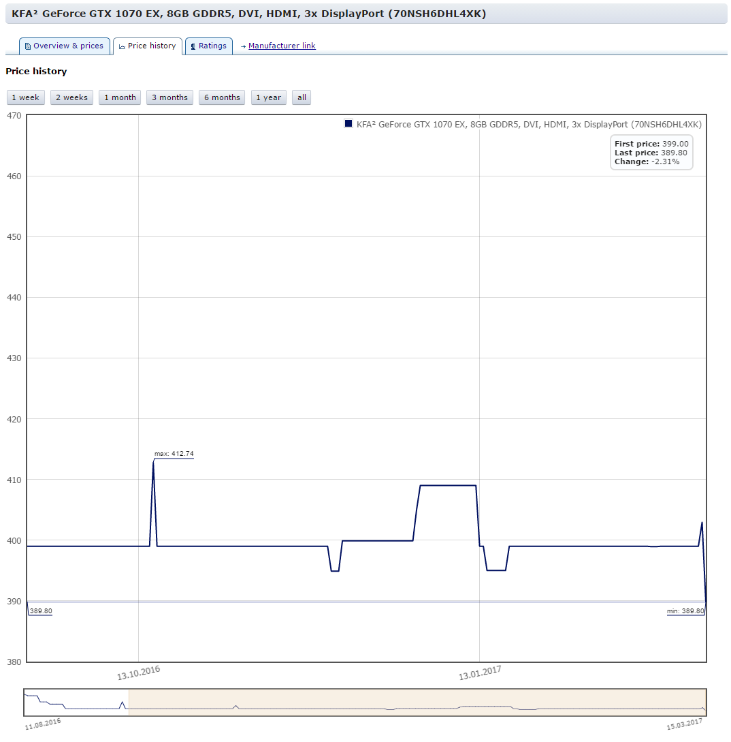The height and width of the screenshot is (742, 731).
Task: Click the 470 y-axis label
Action: tap(14, 115)
